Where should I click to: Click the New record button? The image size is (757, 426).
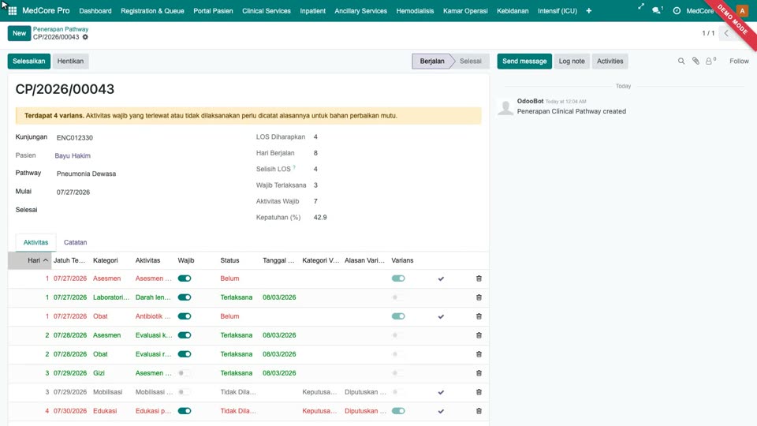click(x=19, y=33)
